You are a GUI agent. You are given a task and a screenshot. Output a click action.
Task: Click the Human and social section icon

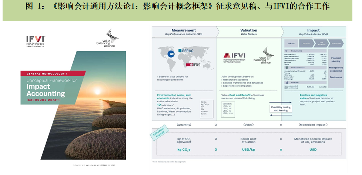[x=287, y=68]
